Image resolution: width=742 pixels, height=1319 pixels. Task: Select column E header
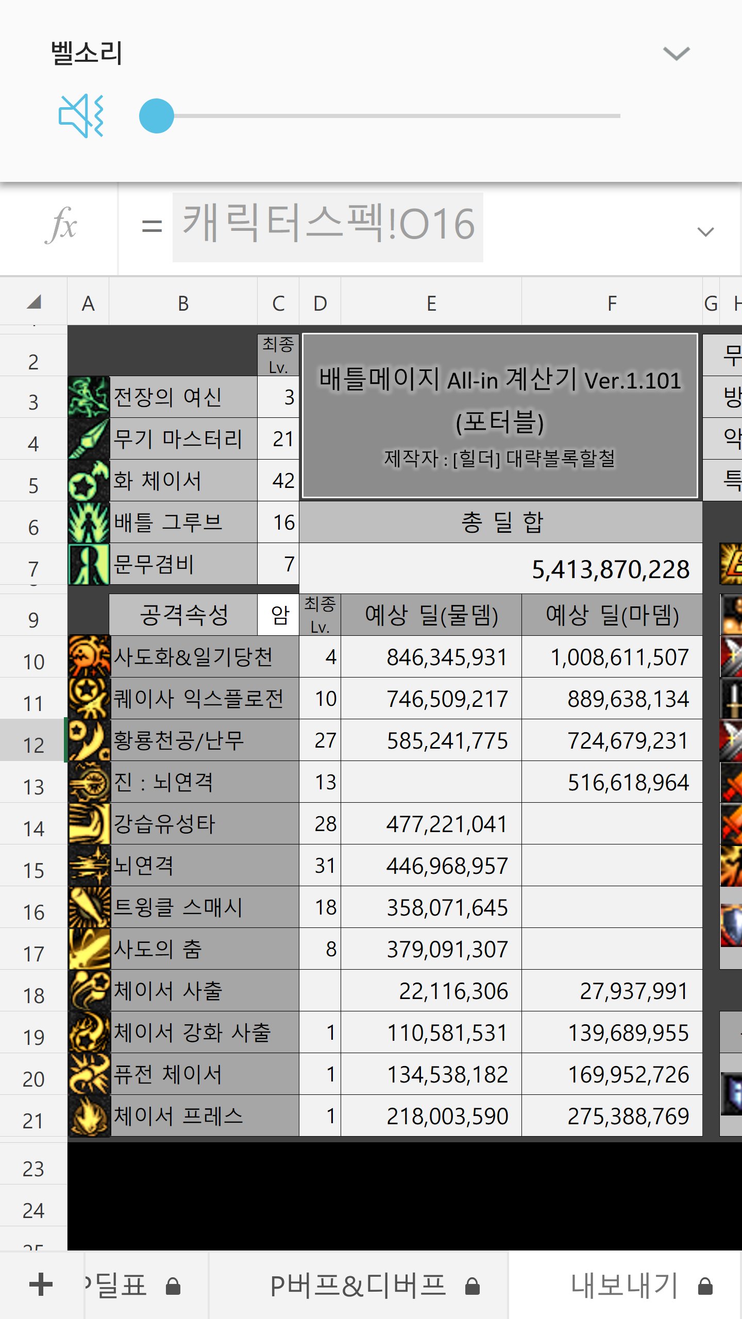point(431,303)
